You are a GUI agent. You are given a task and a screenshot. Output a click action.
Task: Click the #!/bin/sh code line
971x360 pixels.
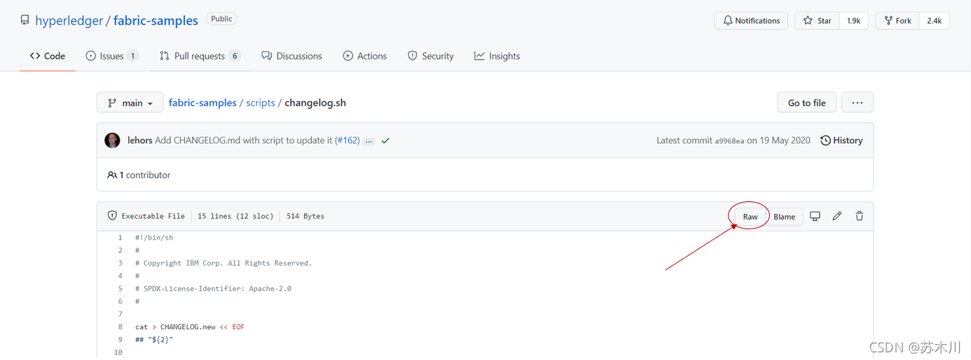(154, 238)
